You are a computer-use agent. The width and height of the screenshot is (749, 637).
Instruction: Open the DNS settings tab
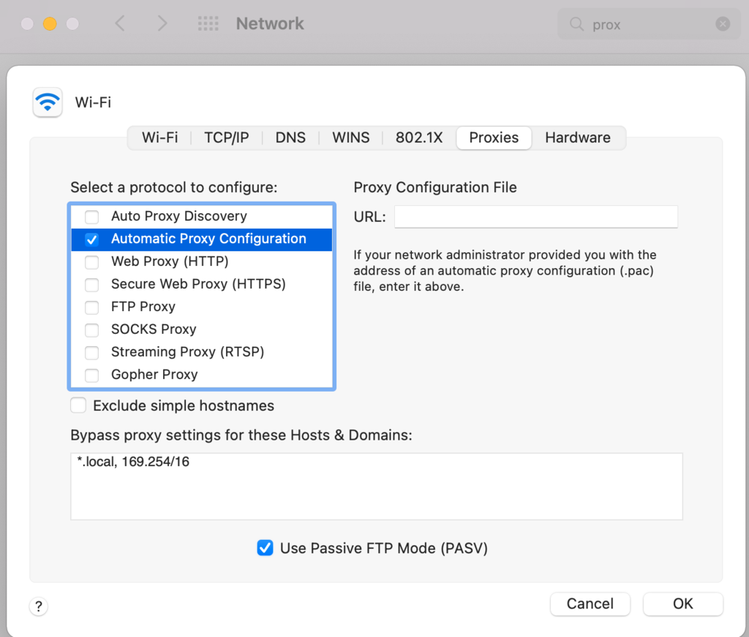[290, 137]
